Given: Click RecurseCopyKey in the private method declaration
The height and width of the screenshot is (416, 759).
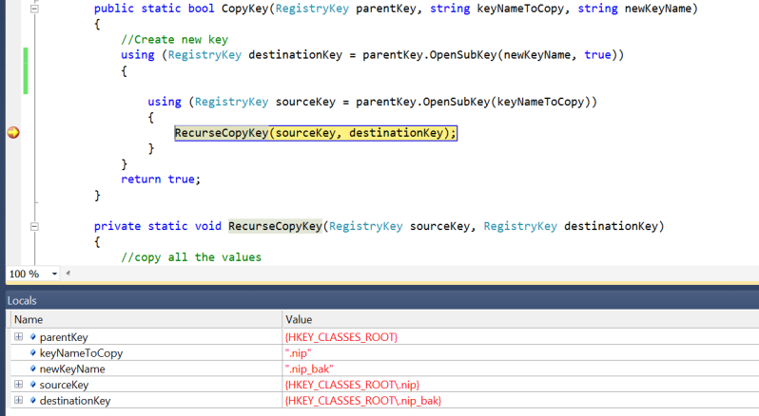Looking at the screenshot, I should coord(276,226).
